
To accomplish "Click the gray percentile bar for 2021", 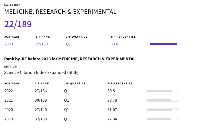I will (162, 100).
